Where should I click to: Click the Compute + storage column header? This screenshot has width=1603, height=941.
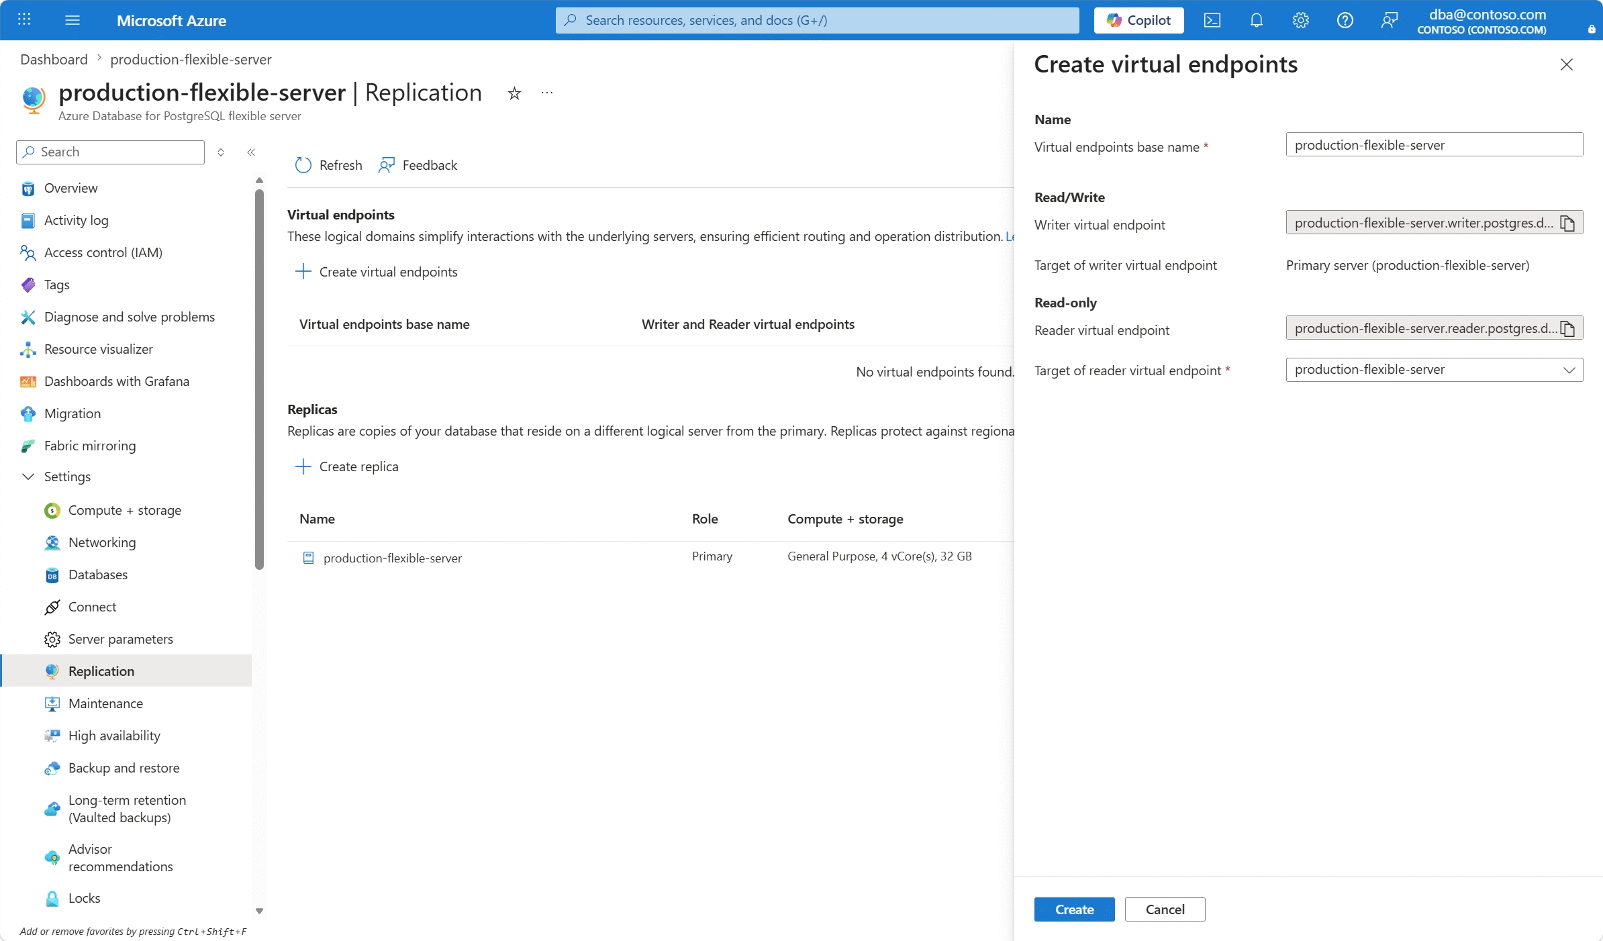tap(845, 519)
